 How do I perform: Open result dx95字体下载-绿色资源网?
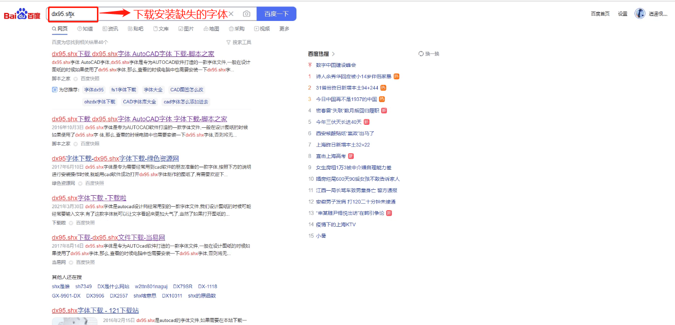point(115,158)
